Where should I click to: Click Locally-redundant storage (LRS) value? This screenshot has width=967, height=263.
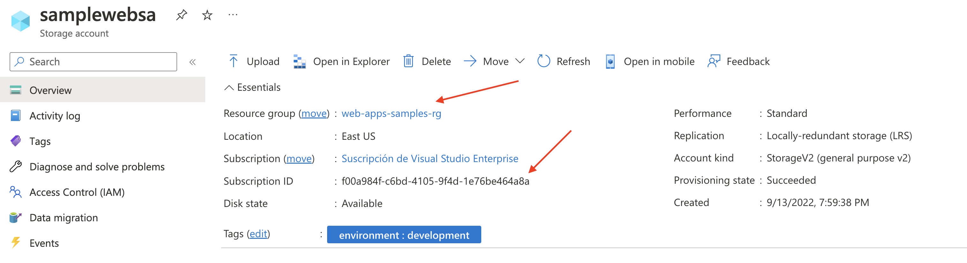839,136
